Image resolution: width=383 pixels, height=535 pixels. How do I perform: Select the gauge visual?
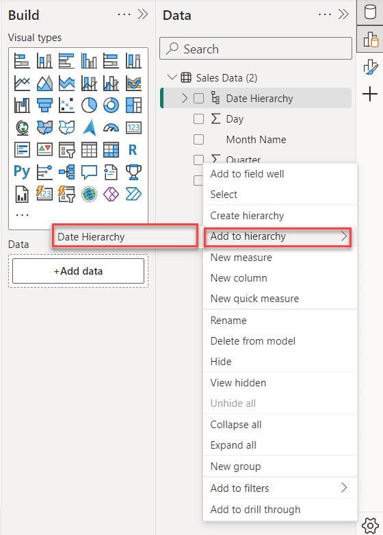[x=111, y=127]
